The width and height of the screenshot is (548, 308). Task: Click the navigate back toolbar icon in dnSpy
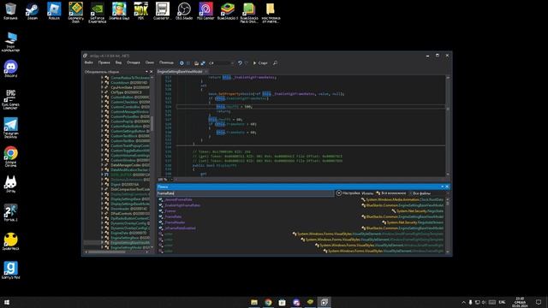pos(182,62)
